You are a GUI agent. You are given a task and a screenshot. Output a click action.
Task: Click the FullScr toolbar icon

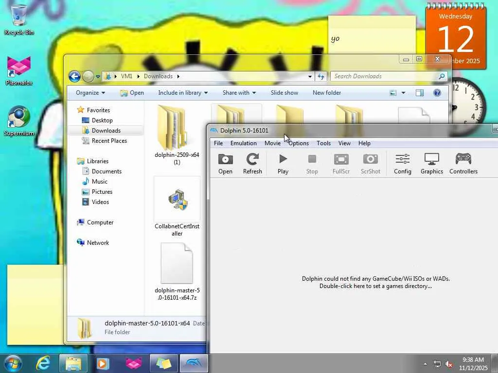click(x=341, y=164)
